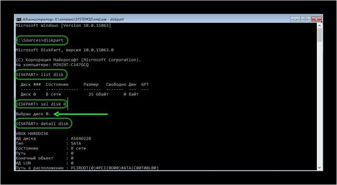Maximize the command prompt window

click(305, 19)
